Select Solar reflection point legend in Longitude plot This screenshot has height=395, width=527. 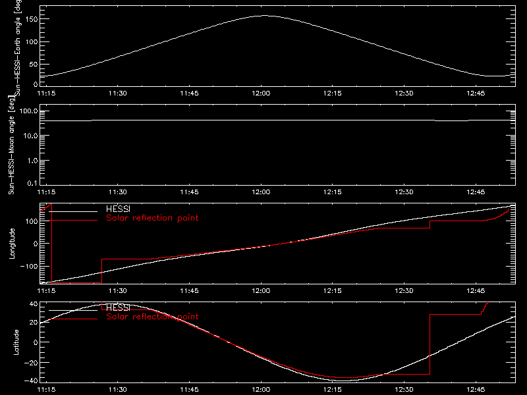(x=152, y=218)
